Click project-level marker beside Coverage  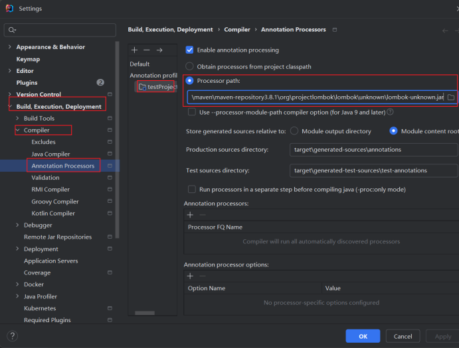point(110,272)
